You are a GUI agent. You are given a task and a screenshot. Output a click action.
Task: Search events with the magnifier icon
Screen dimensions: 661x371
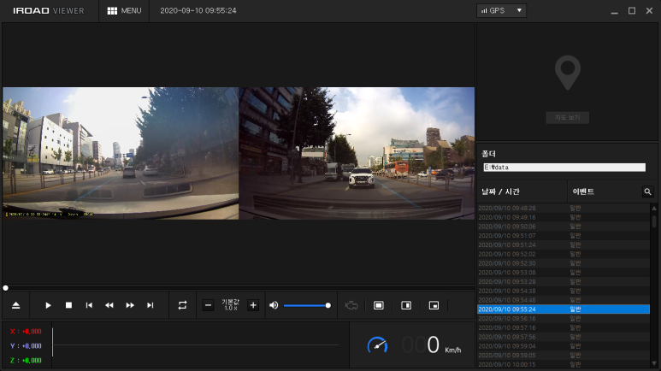point(647,191)
